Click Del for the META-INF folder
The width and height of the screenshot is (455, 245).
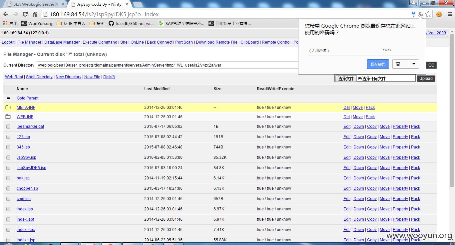(346, 108)
